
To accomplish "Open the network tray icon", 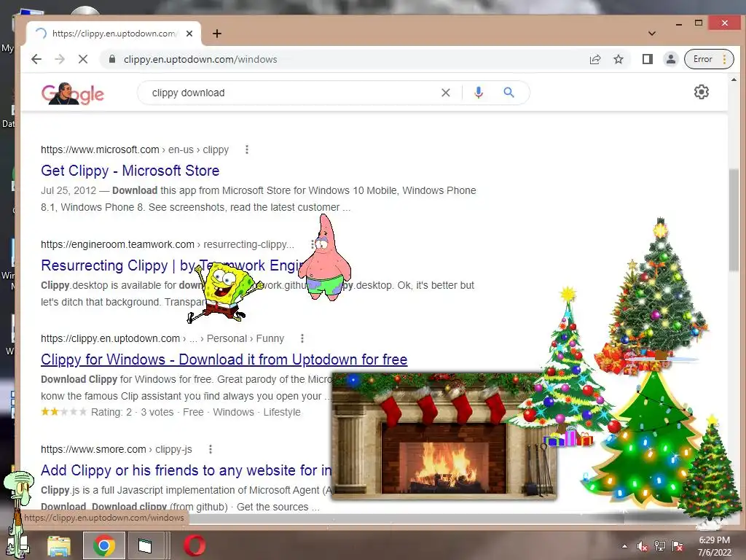I will (660, 546).
